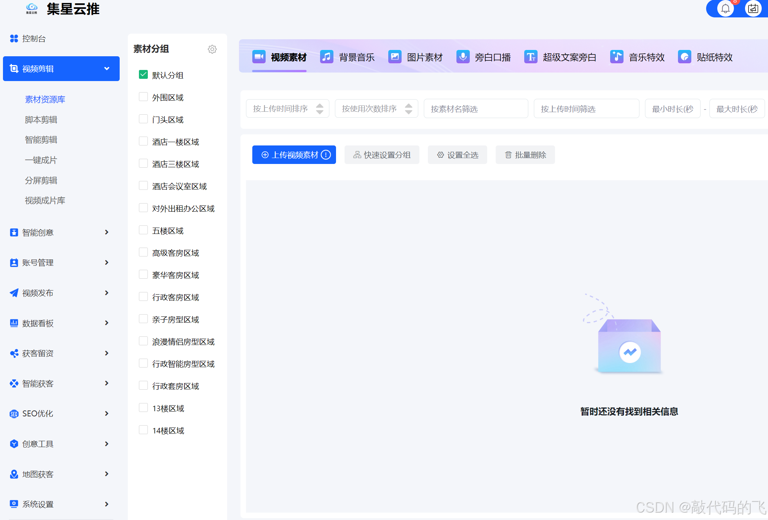
Task: Check the 外围区域 group checkbox
Action: 143,97
